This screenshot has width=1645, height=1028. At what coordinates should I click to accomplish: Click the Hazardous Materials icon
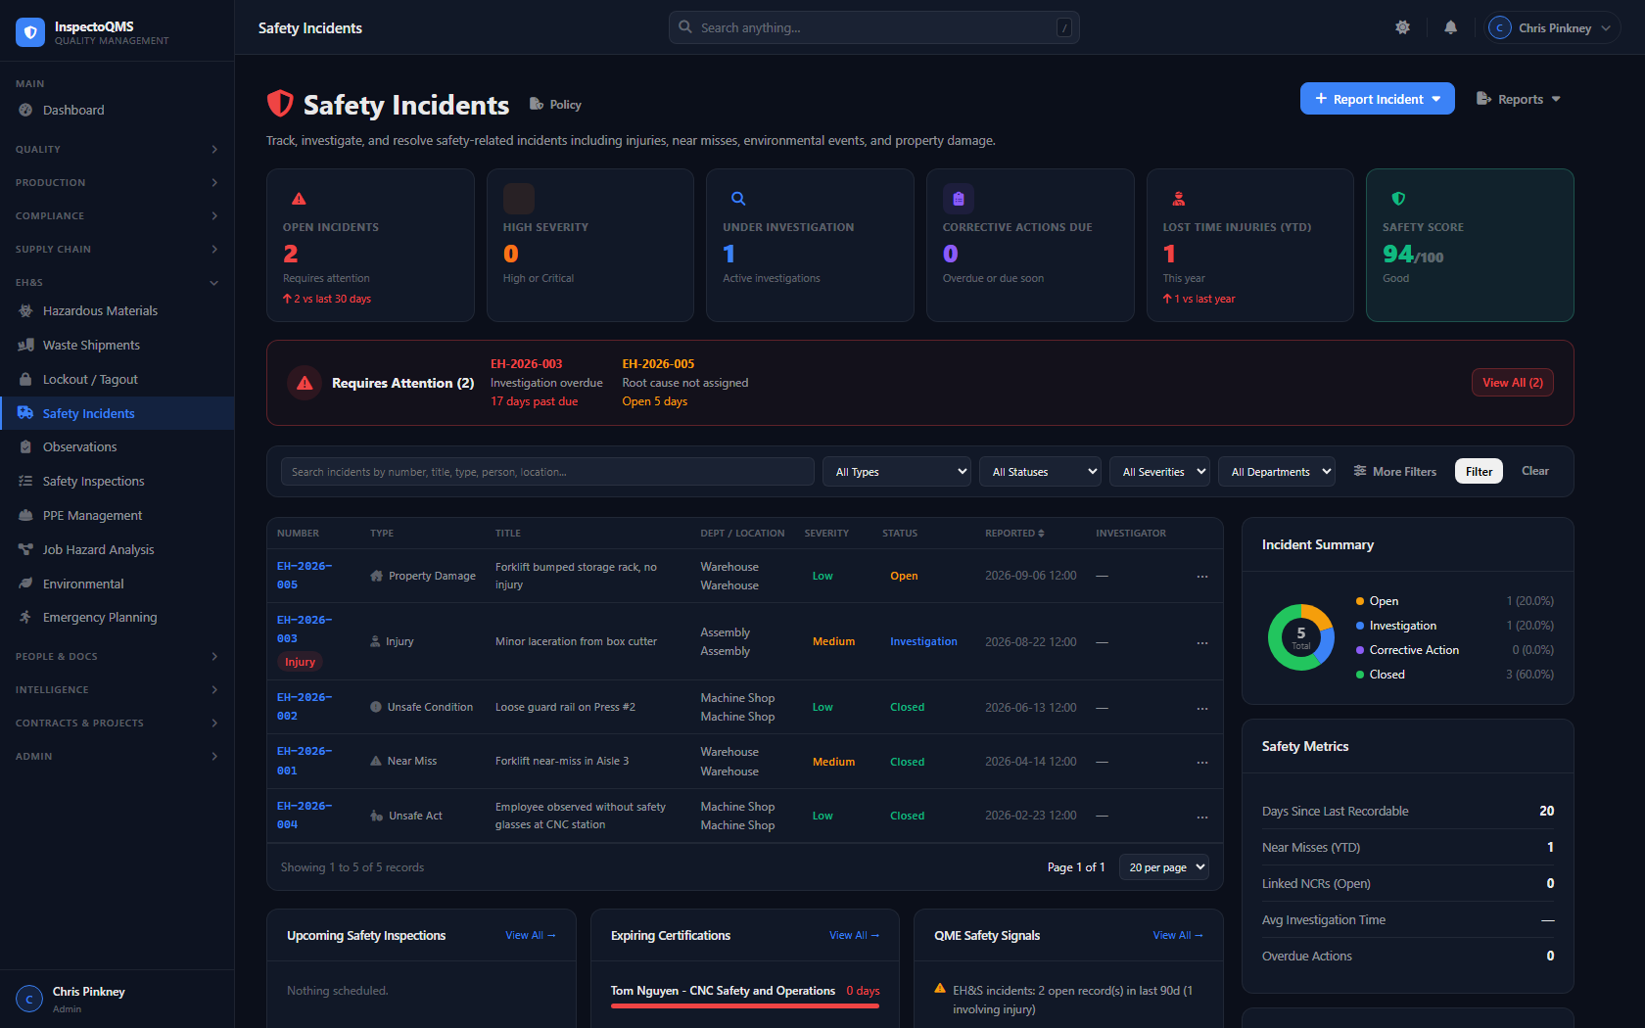click(x=26, y=310)
